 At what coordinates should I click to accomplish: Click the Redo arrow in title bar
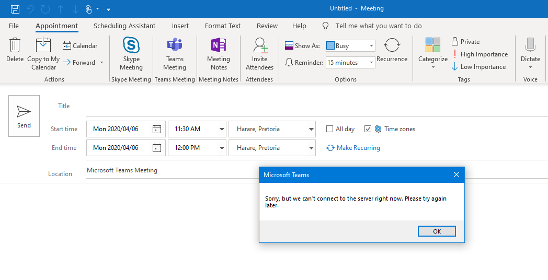coord(45,9)
